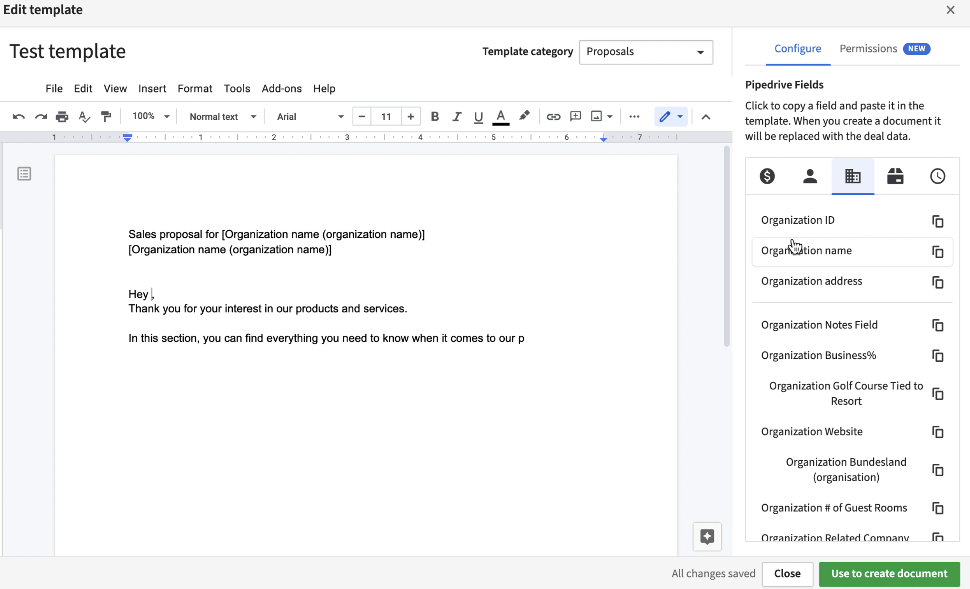Viewport: 970px width, 589px height.
Task: Click Use to create document button
Action: click(x=889, y=574)
